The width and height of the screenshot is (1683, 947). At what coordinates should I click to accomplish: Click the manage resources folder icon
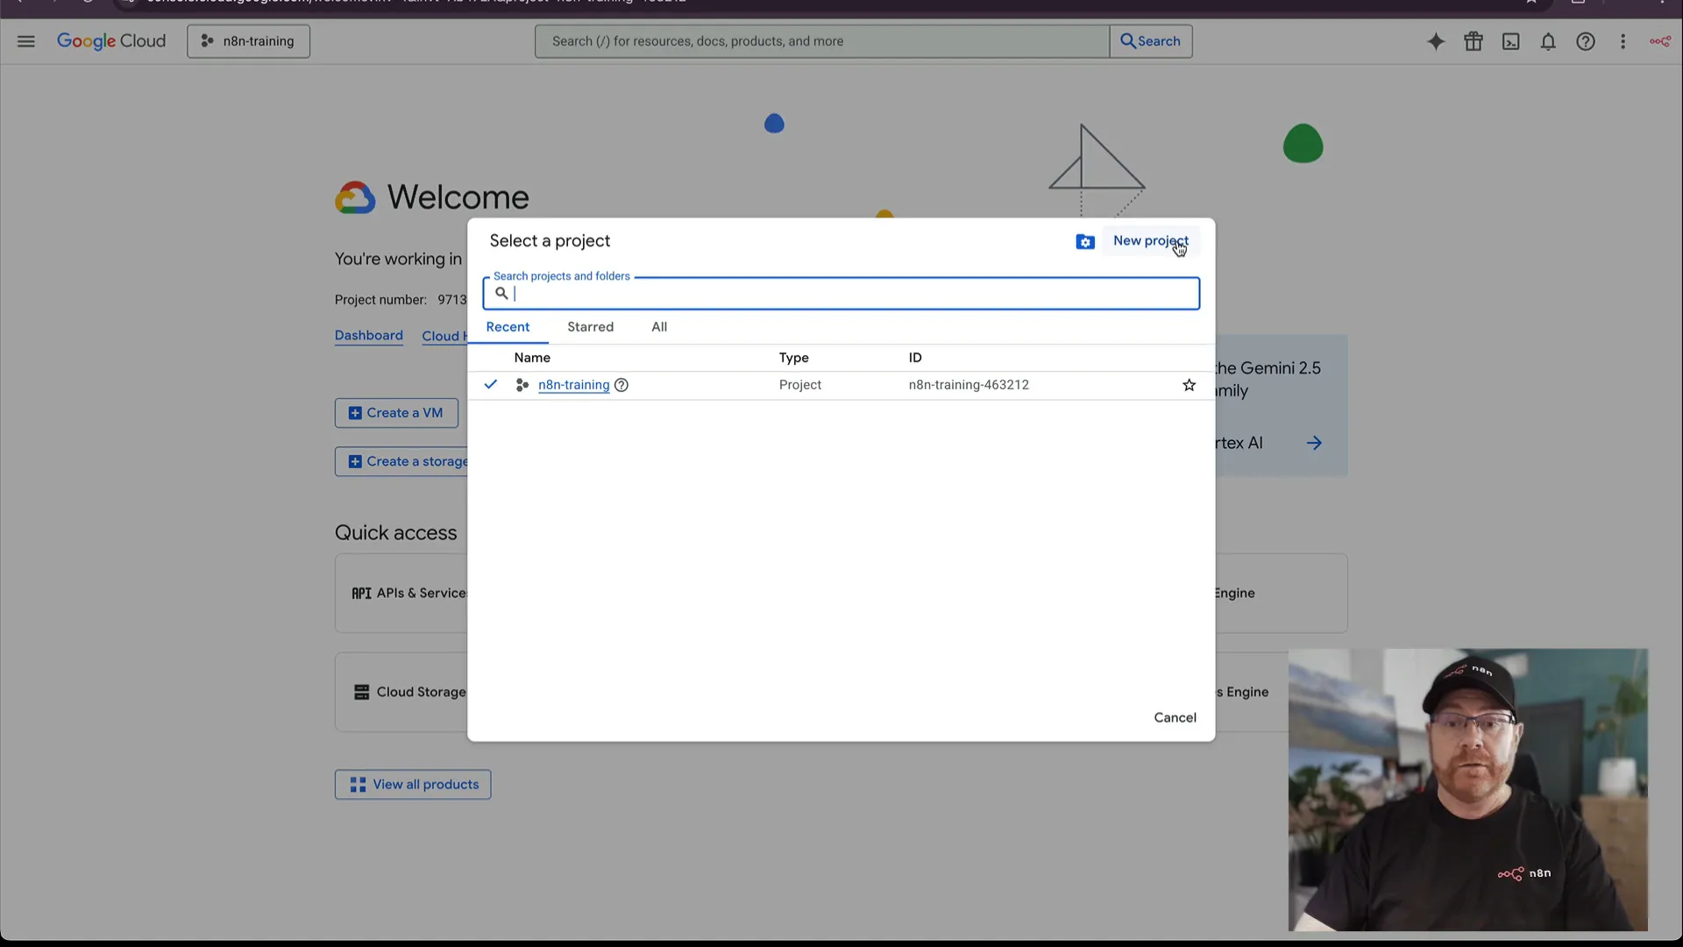pos(1085,242)
